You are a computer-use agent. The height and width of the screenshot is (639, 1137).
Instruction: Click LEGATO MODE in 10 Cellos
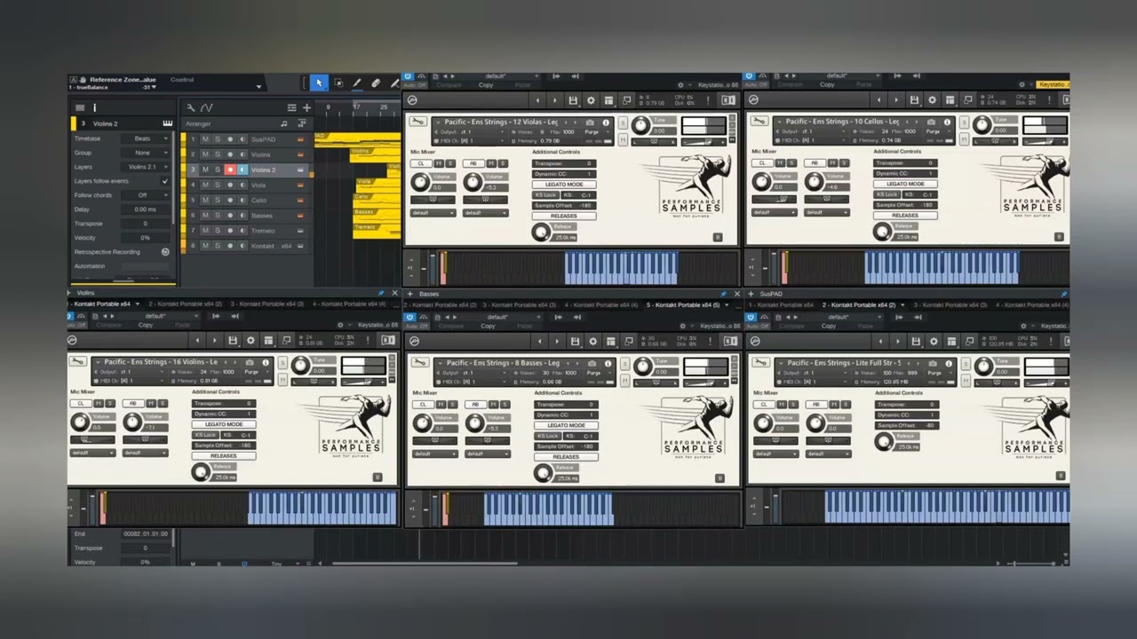(905, 184)
